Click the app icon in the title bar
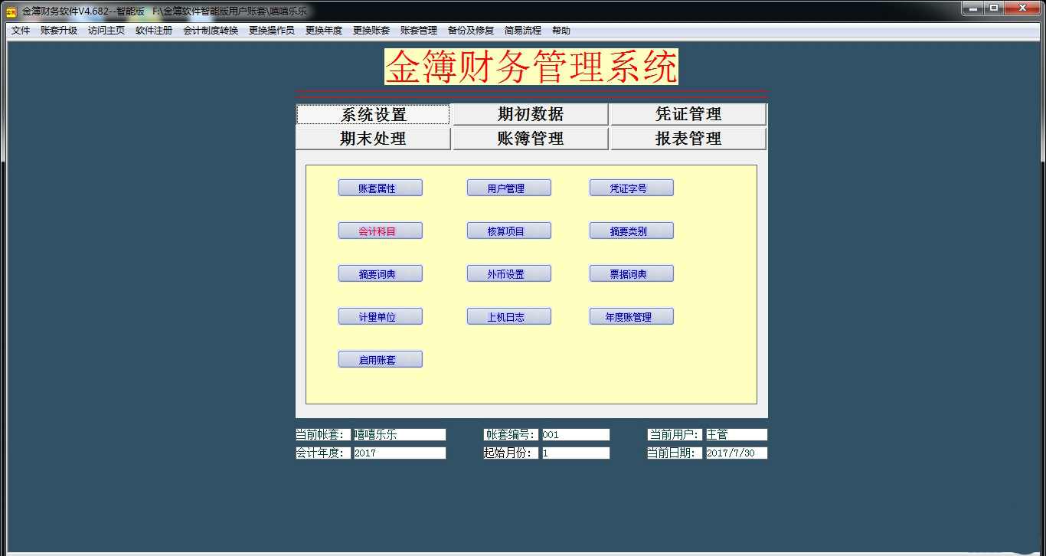The image size is (1046, 556). tap(11, 11)
